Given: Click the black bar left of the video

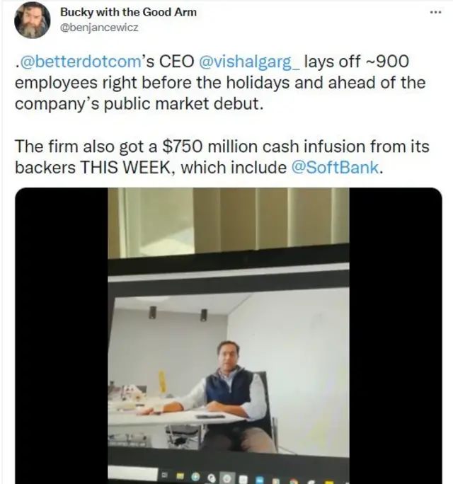Looking at the screenshot, I should (x=62, y=335).
